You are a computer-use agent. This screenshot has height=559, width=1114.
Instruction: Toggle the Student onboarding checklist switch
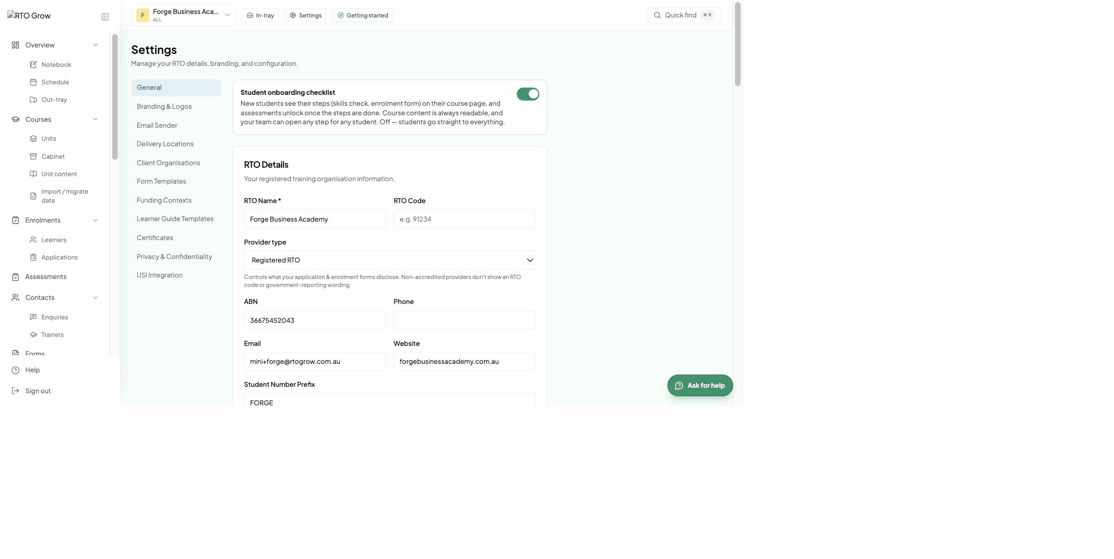[528, 94]
